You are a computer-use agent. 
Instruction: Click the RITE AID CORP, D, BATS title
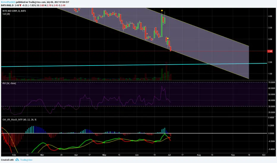click(14, 11)
